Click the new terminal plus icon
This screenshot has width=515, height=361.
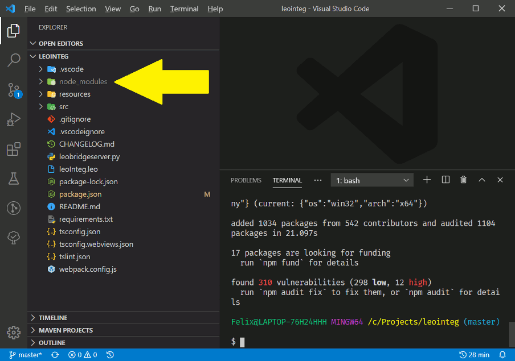click(x=427, y=180)
